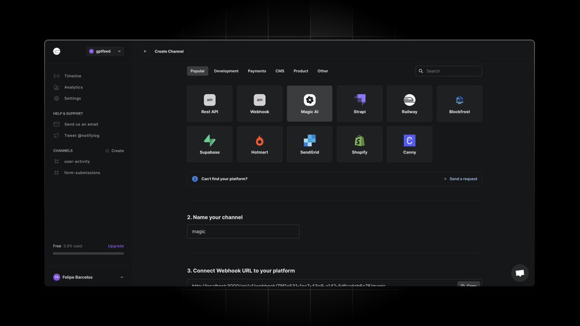Click Tweet @notifylog link
Viewport: 580px width, 326px height.
(82, 136)
